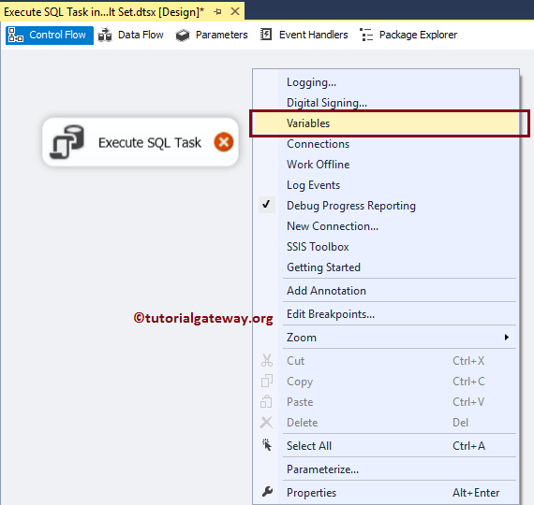Click the Copy icon in the context menu

(267, 381)
